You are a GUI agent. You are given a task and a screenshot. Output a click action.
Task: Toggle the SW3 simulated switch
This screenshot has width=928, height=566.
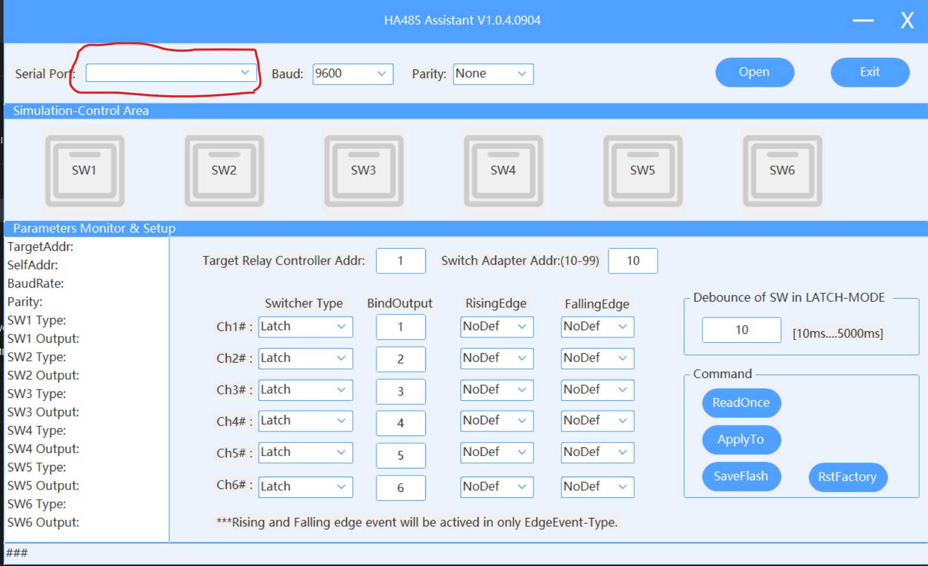tap(364, 170)
